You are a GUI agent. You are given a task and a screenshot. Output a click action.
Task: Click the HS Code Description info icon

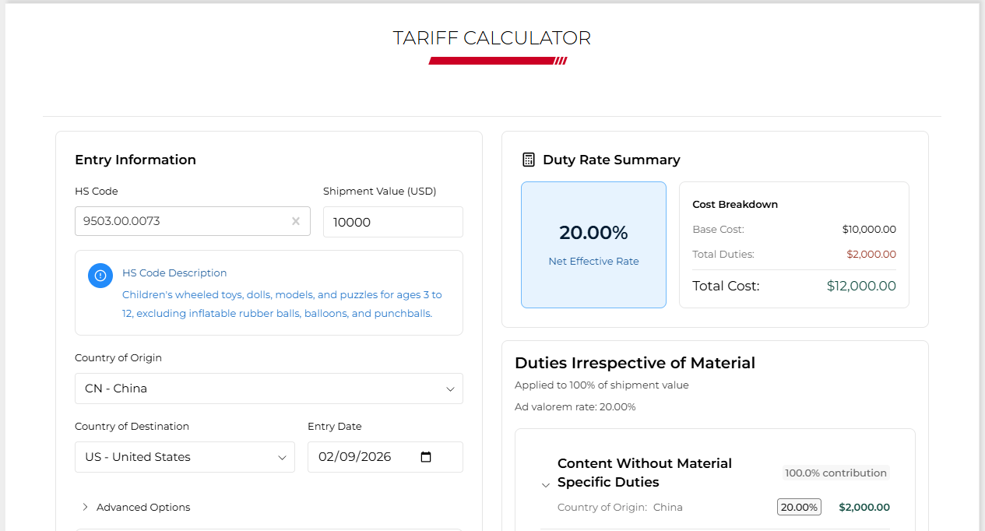[100, 276]
